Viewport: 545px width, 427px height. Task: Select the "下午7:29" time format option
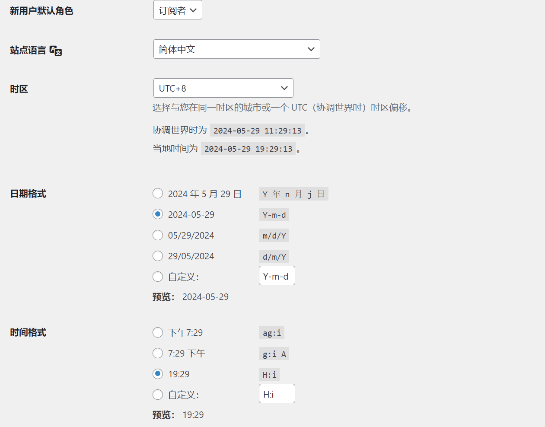pos(158,332)
